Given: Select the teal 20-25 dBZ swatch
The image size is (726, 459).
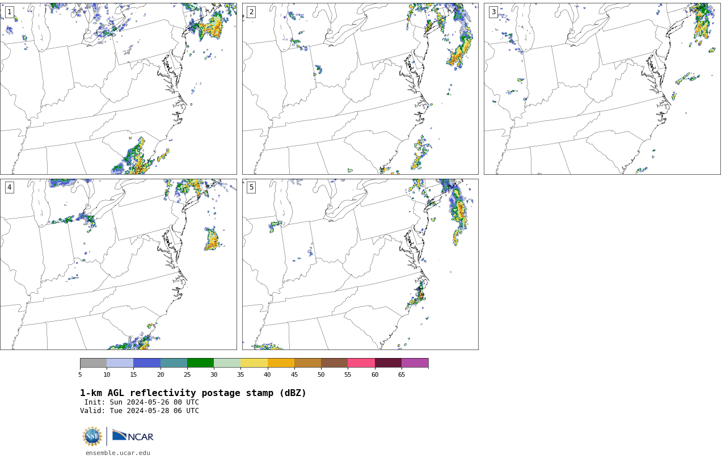Looking at the screenshot, I should 174,363.
